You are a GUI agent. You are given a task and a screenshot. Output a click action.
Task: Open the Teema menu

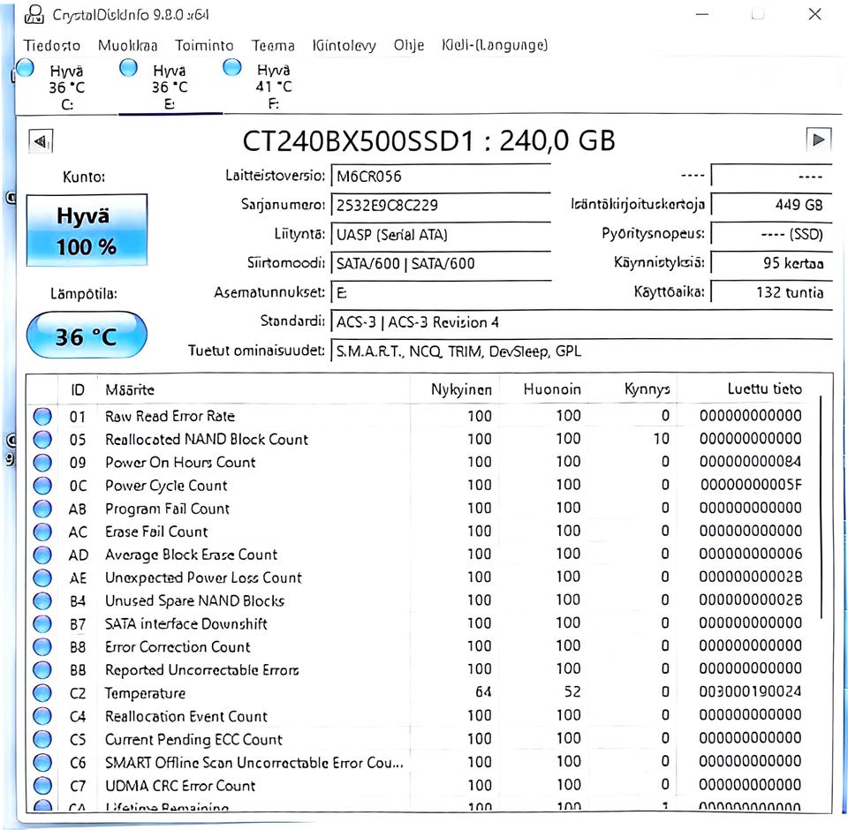[x=273, y=45]
